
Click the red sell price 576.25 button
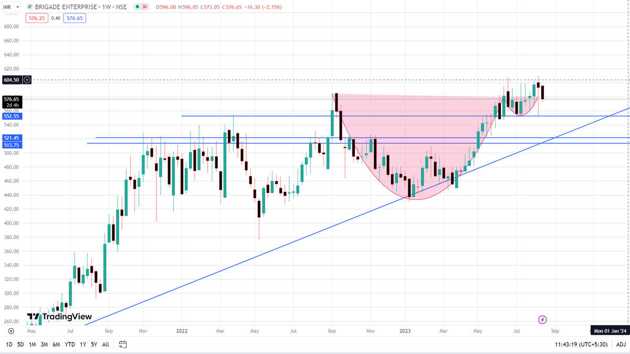pos(37,18)
